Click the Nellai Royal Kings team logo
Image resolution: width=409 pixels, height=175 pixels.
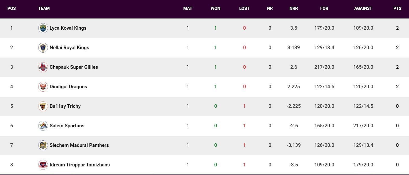43,48
